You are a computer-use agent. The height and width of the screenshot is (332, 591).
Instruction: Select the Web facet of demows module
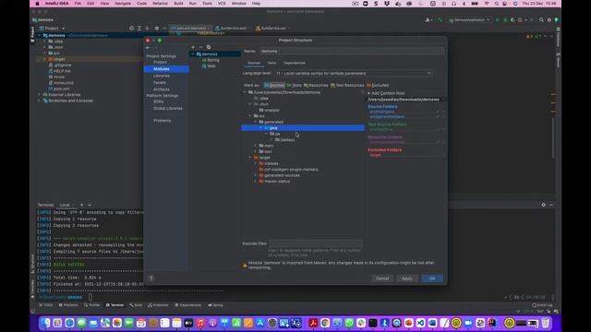pyautogui.click(x=211, y=66)
